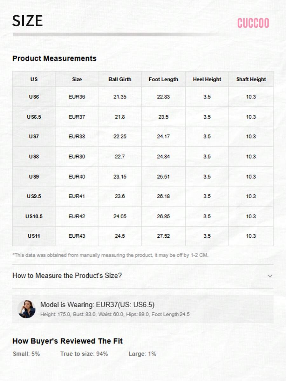
Task: Select the US6.5 size row
Action: 34,117
